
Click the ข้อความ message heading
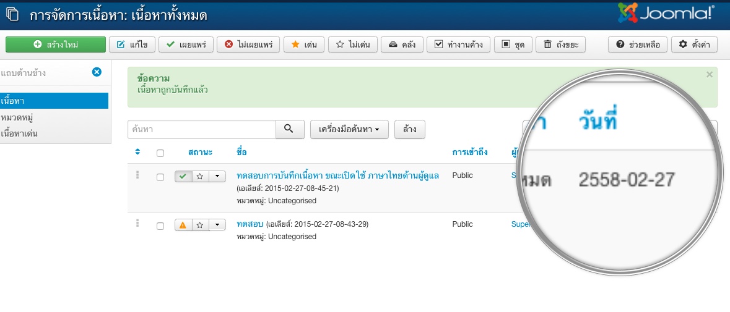[x=154, y=79]
